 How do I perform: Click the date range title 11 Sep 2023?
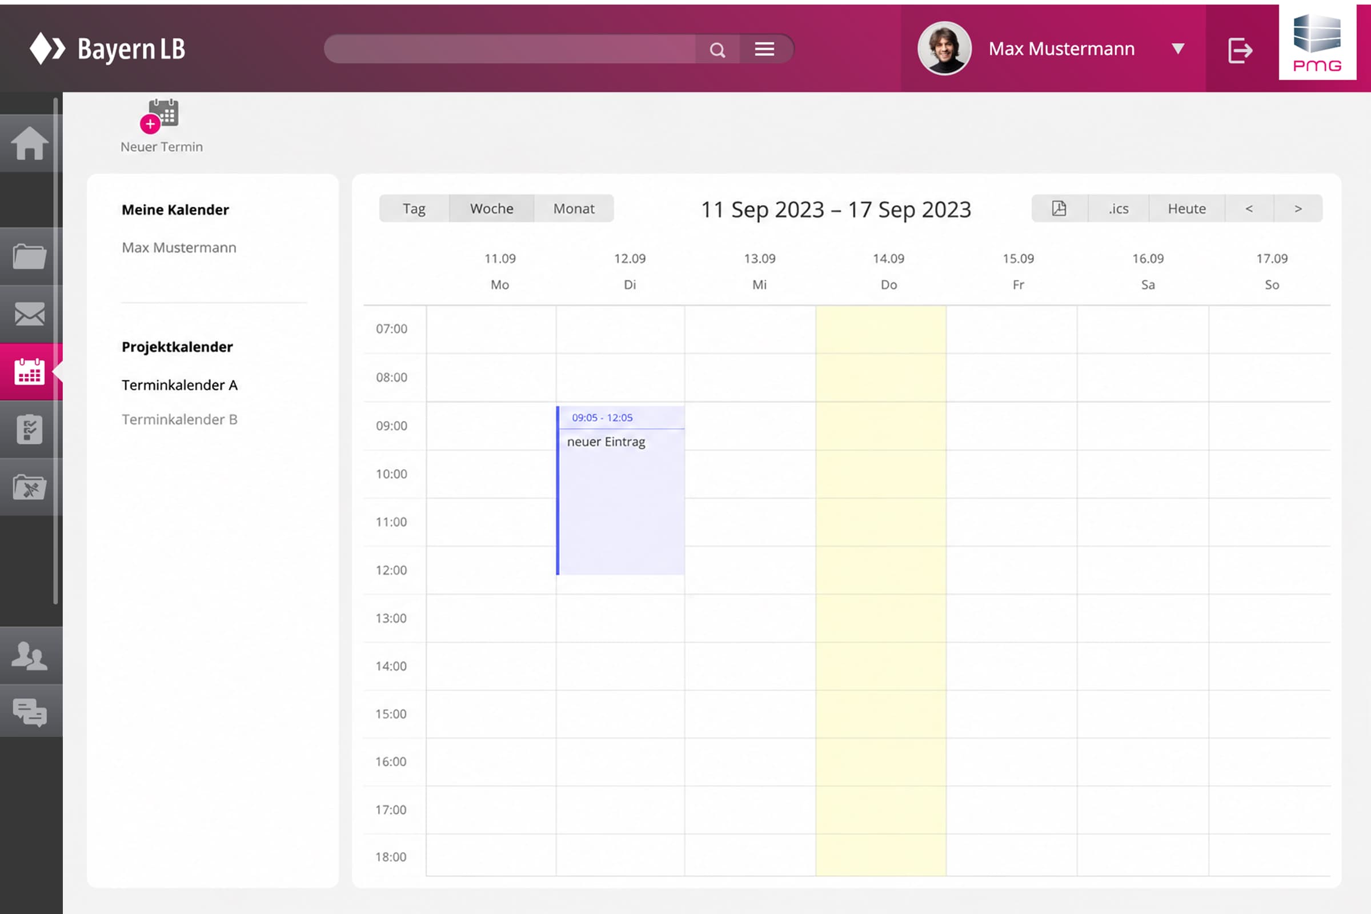pos(836,209)
